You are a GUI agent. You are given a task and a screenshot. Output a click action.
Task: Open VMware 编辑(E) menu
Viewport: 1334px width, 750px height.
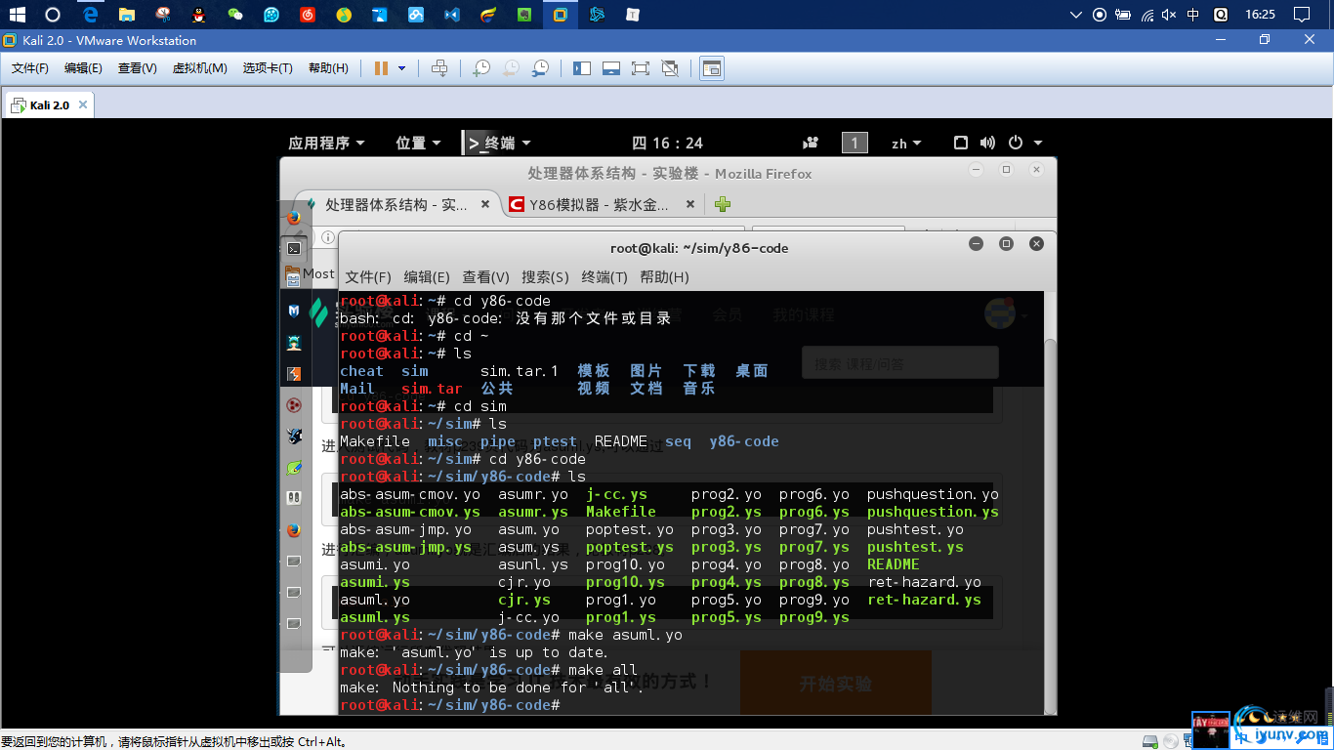pyautogui.click(x=83, y=68)
